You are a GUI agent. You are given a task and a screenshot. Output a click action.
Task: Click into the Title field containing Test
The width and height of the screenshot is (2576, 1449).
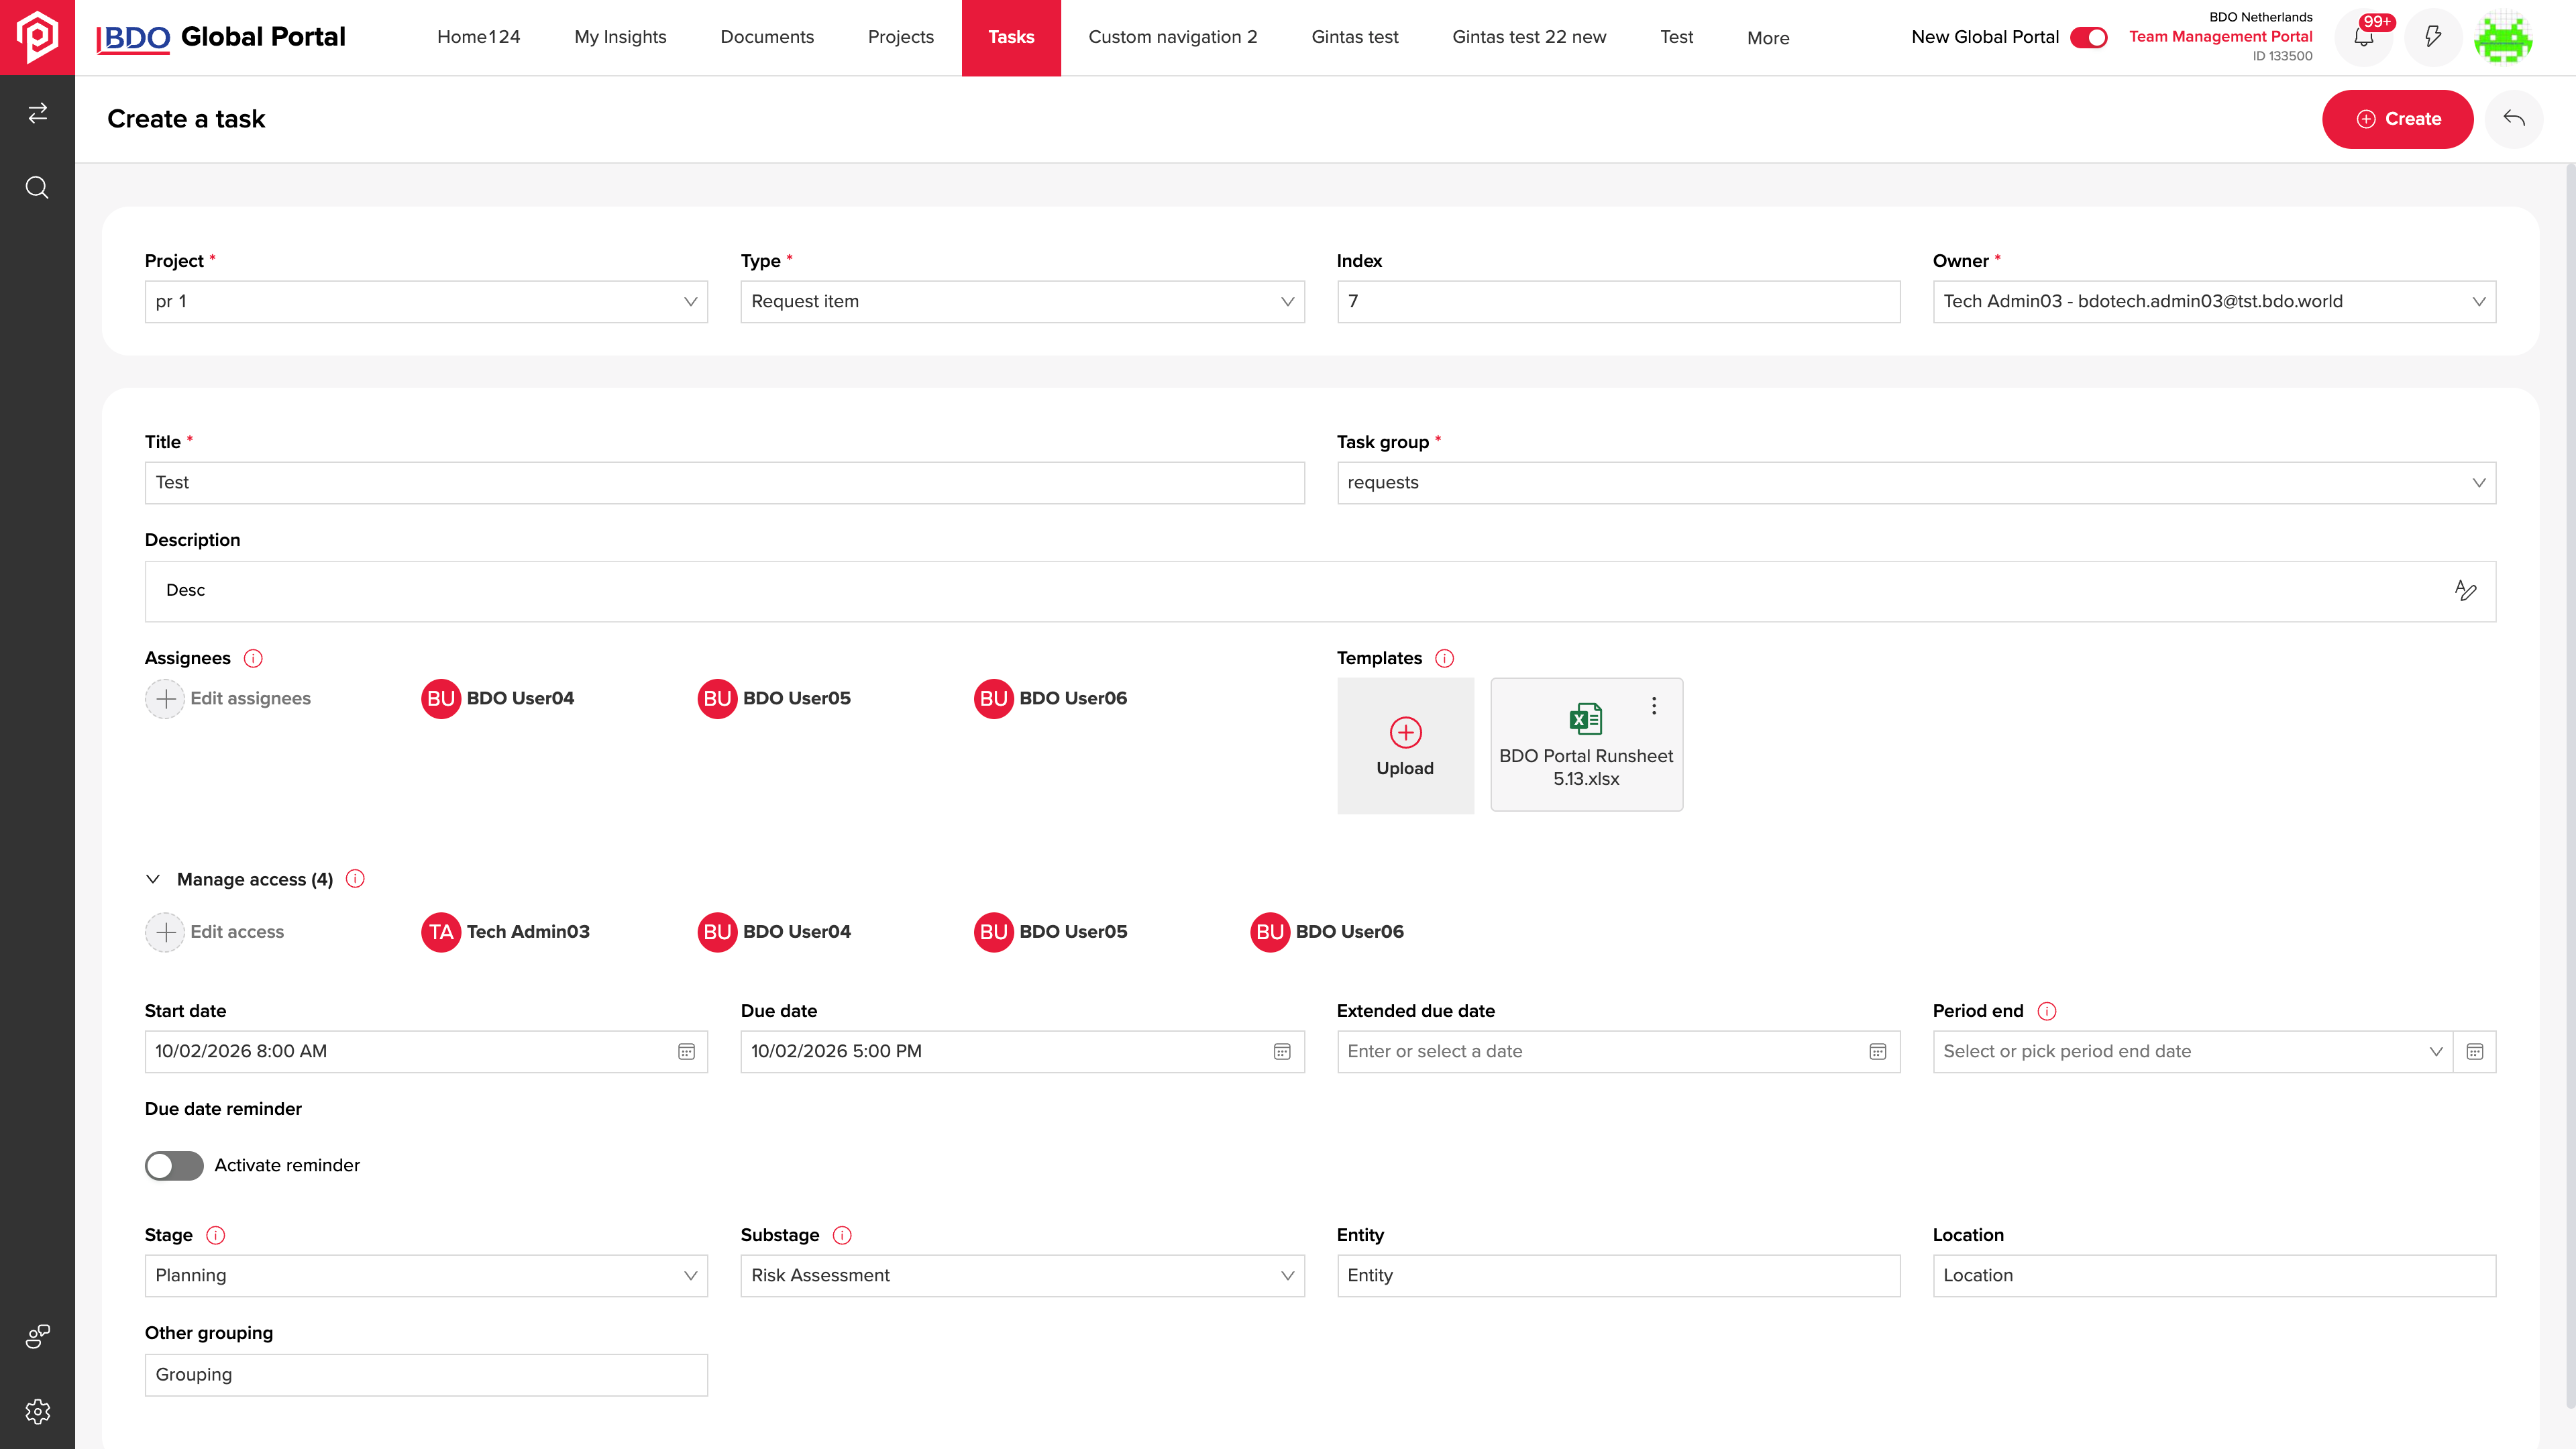(724, 483)
